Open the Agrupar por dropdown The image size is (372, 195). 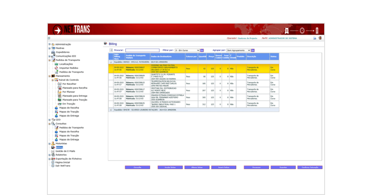pos(238,51)
